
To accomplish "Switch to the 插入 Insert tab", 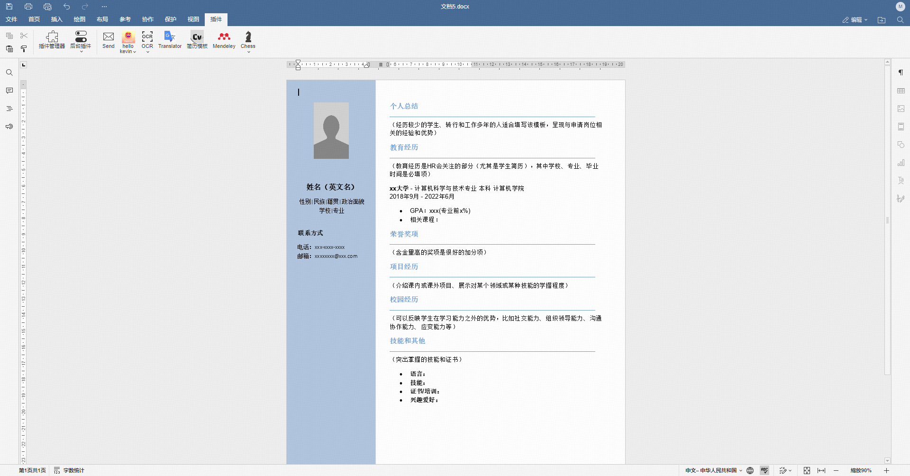I will coord(57,19).
